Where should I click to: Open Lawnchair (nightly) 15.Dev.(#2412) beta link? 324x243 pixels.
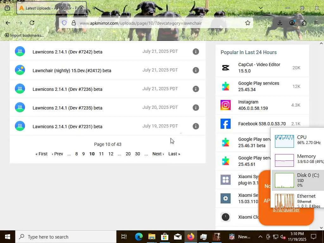(72, 71)
